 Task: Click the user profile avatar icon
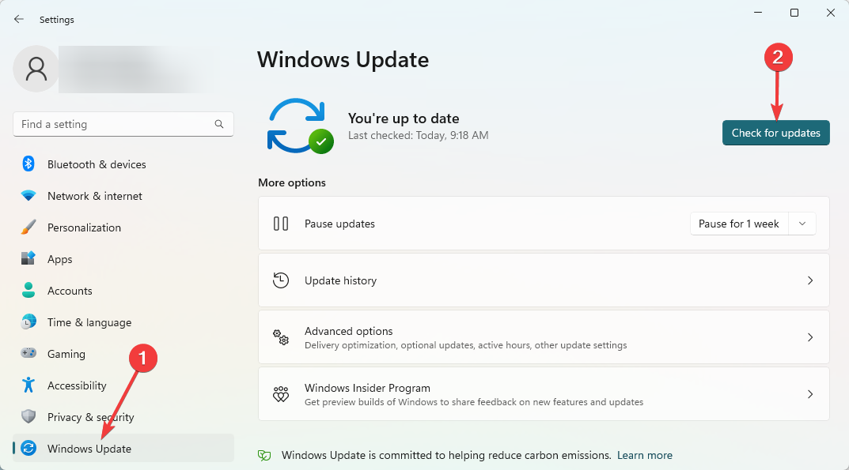36,69
